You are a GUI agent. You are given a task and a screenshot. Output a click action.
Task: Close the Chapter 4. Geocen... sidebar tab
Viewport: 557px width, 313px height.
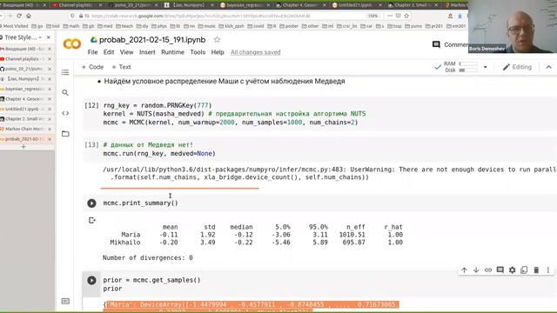pyautogui.click(x=50, y=98)
